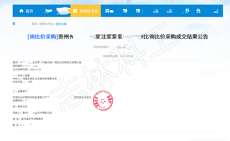Click the 监督电话 line

pyautogui.click(x=21, y=100)
